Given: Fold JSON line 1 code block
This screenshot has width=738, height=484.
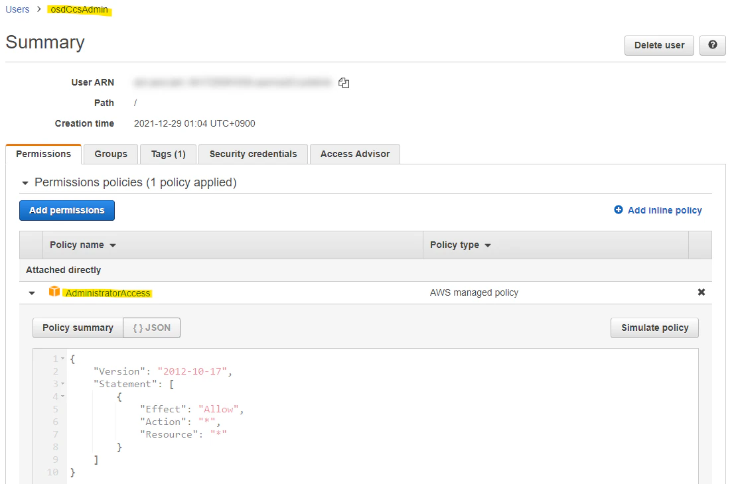Looking at the screenshot, I should tap(62, 359).
